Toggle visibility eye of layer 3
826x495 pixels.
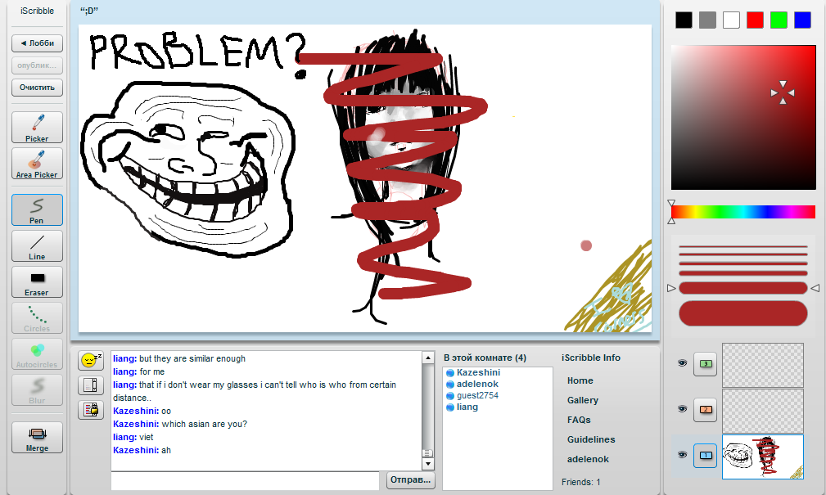coord(682,362)
